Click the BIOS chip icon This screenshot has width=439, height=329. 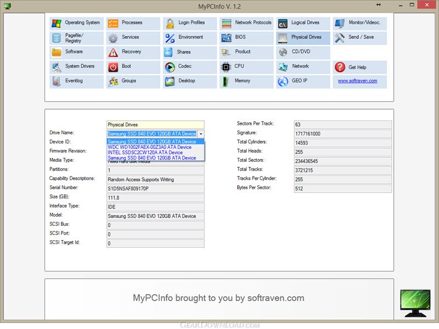click(x=226, y=38)
